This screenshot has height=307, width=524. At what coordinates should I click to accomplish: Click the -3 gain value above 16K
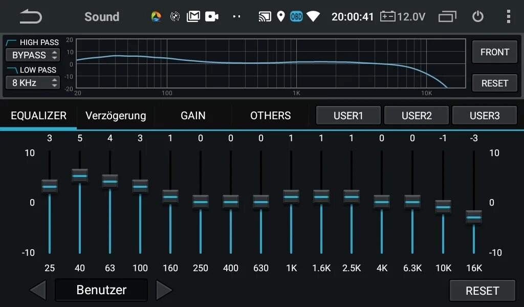tap(473, 138)
